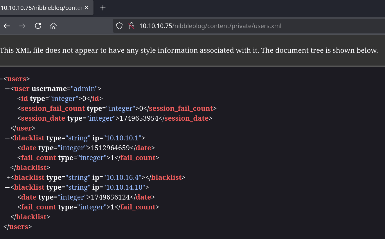Click the forward navigation arrow
Viewport: 385px width, 239px height.
pyautogui.click(x=22, y=26)
